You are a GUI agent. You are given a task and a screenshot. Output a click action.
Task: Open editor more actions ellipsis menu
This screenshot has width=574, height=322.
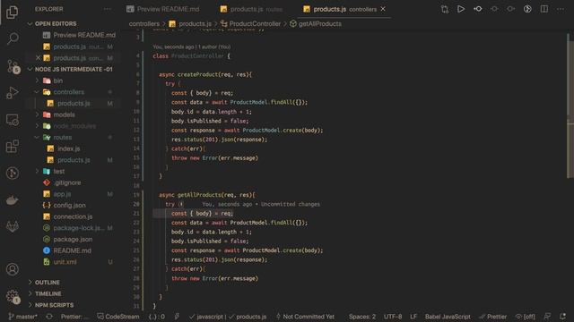(x=561, y=9)
